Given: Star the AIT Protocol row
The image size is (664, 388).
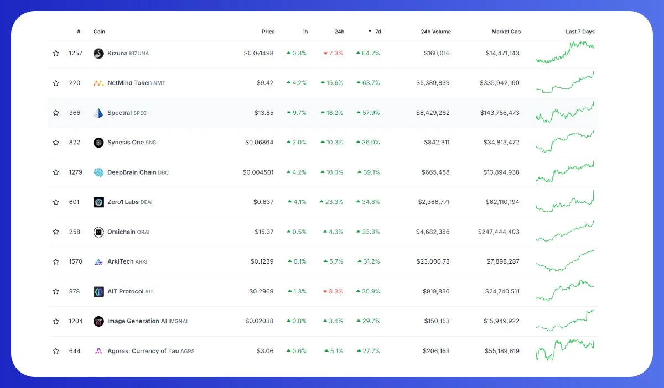Looking at the screenshot, I should click(x=56, y=292).
